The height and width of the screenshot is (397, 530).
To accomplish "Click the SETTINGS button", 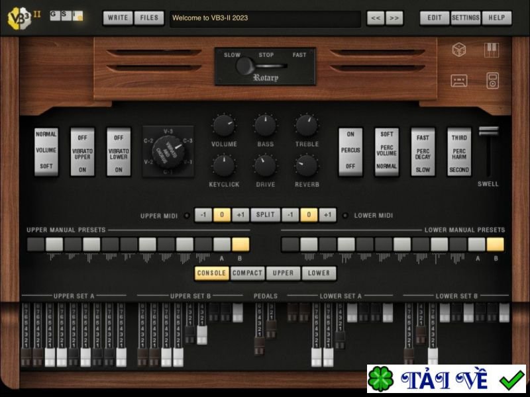I will pyautogui.click(x=466, y=18).
